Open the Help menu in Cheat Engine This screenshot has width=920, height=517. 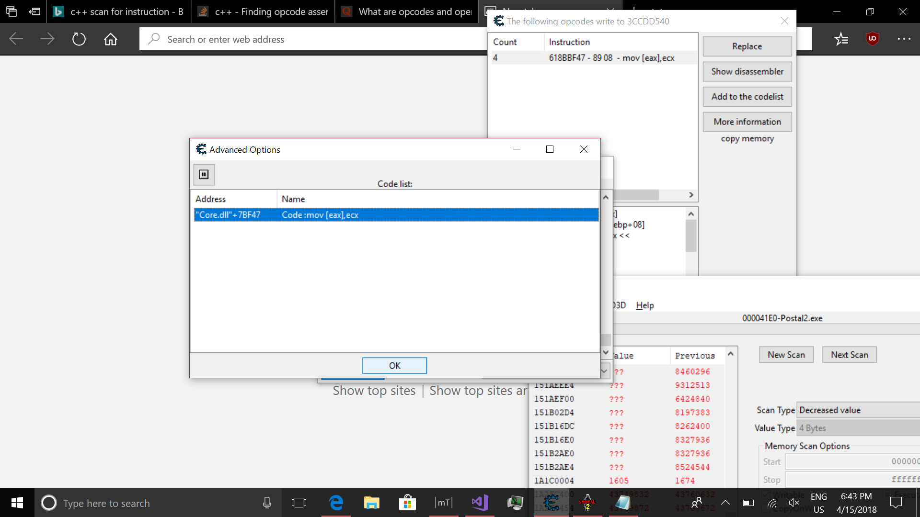(644, 305)
